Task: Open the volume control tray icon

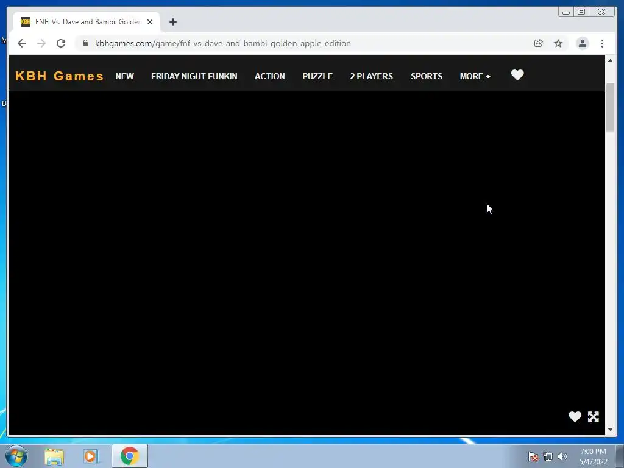Action: (x=562, y=456)
